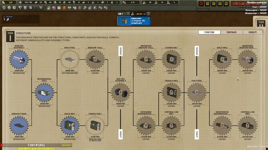The width and height of the screenshot is (268, 150).
Task: Set game speed to first yellow button
Action: coord(208,4)
